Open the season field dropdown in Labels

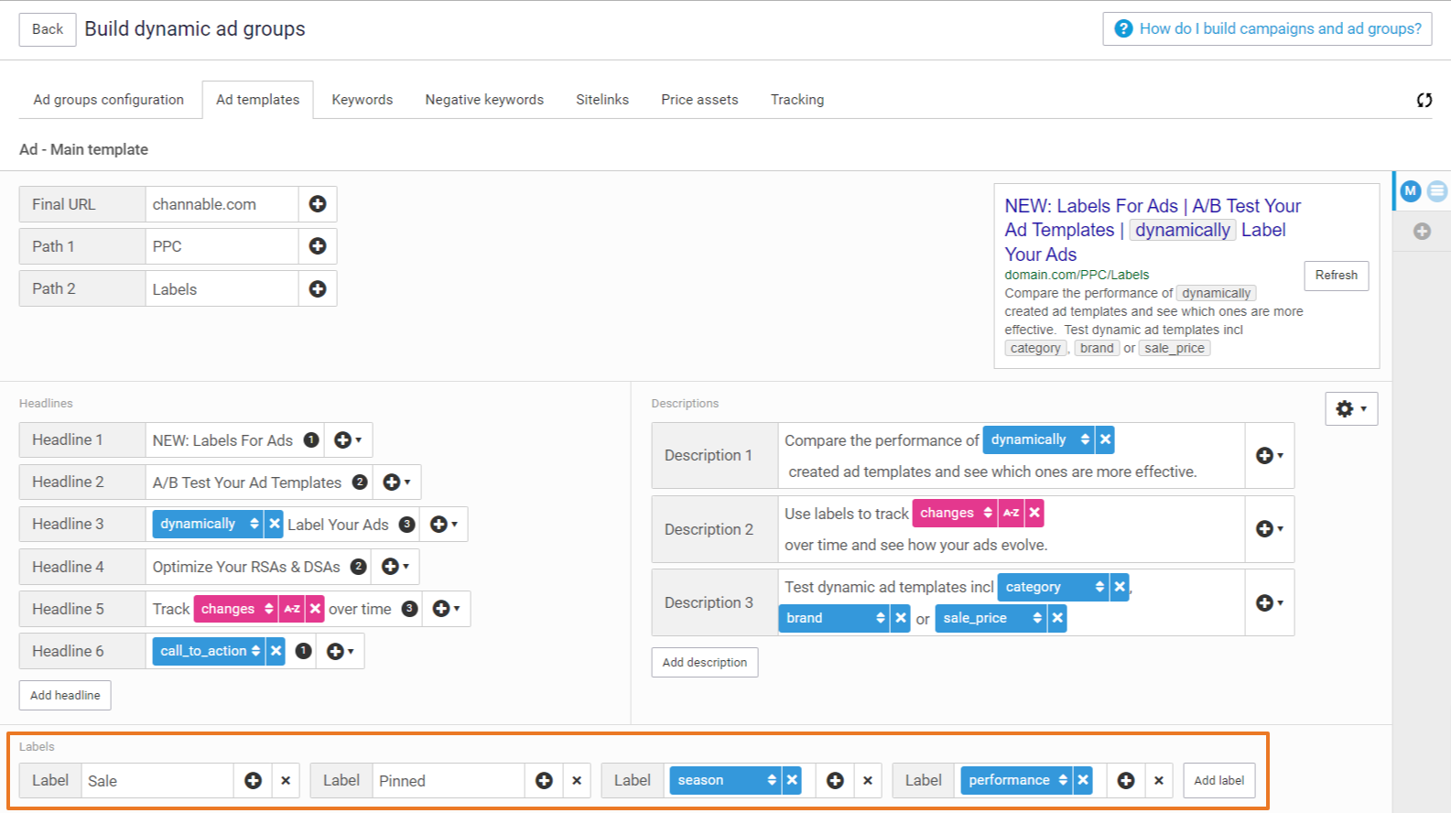(724, 780)
